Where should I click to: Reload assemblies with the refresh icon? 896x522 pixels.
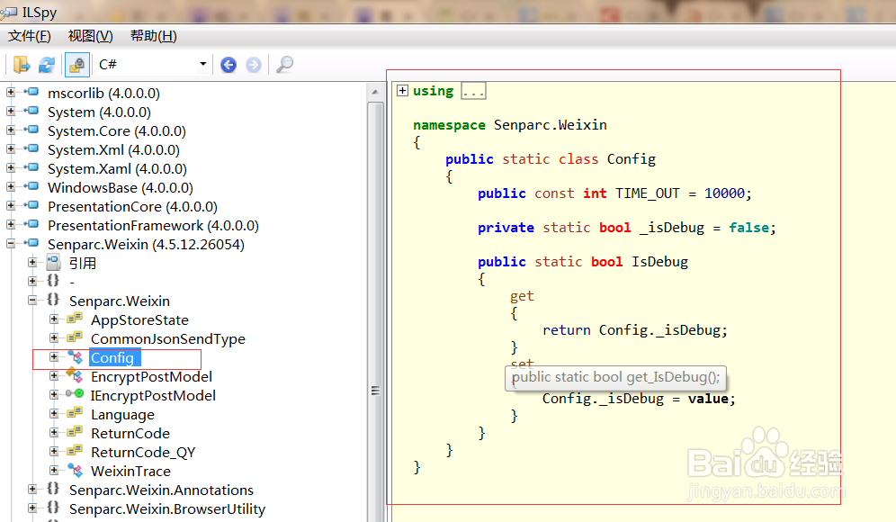click(46, 65)
